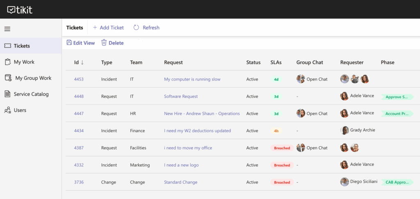The width and height of the screenshot is (420, 199).
Task: Click the hamburger menu icon
Action: (x=7, y=29)
